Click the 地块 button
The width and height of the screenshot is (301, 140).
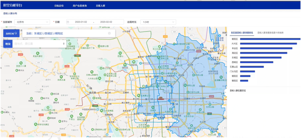tap(8, 44)
